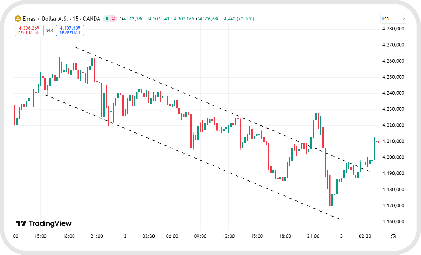Click the Penjualan sell price button

pyautogui.click(x=29, y=30)
